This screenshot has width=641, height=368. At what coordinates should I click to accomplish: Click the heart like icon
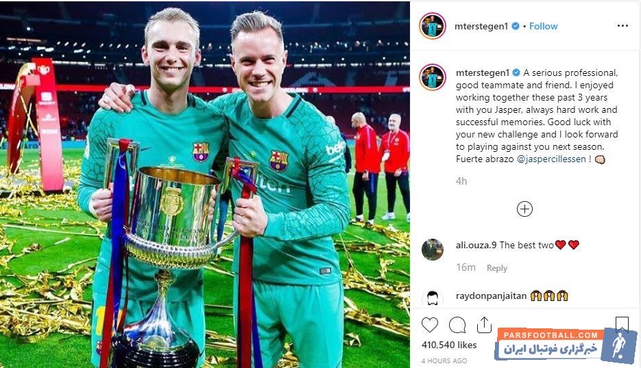click(x=430, y=325)
